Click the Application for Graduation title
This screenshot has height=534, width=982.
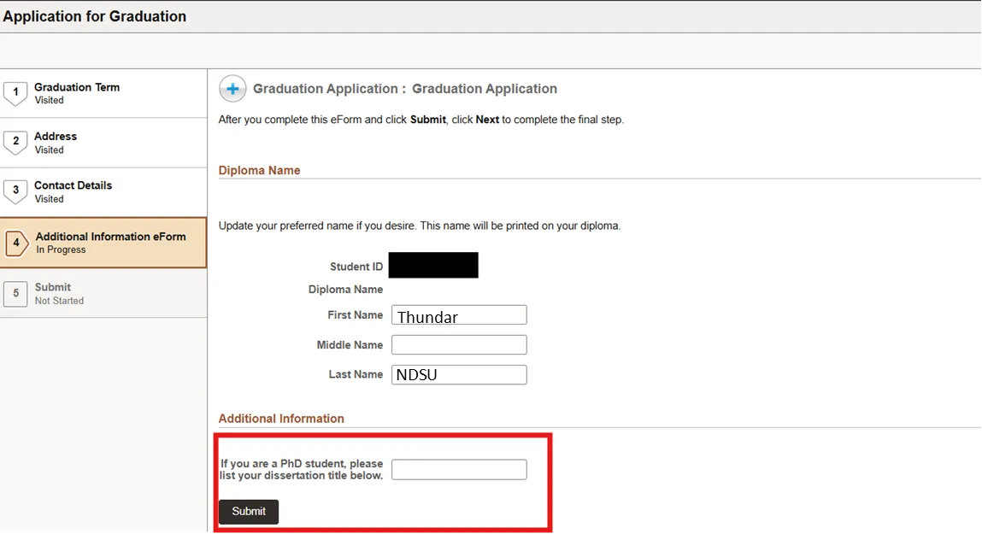[x=95, y=15]
